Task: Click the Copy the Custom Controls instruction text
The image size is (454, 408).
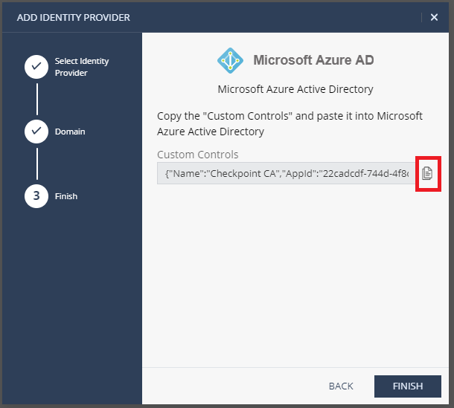Action: (x=290, y=124)
